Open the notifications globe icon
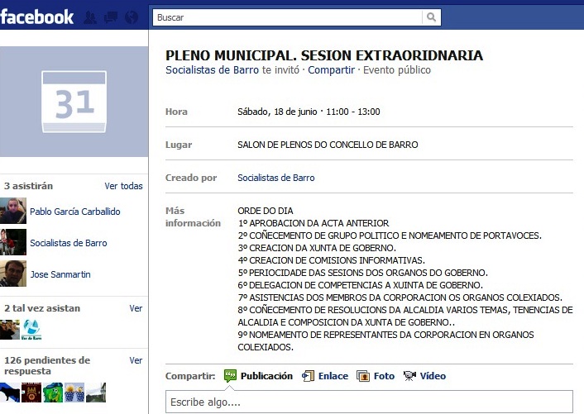Image resolution: width=584 pixels, height=414 pixels. 131,17
